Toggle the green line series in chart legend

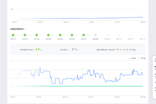pyautogui.click(x=142, y=58)
